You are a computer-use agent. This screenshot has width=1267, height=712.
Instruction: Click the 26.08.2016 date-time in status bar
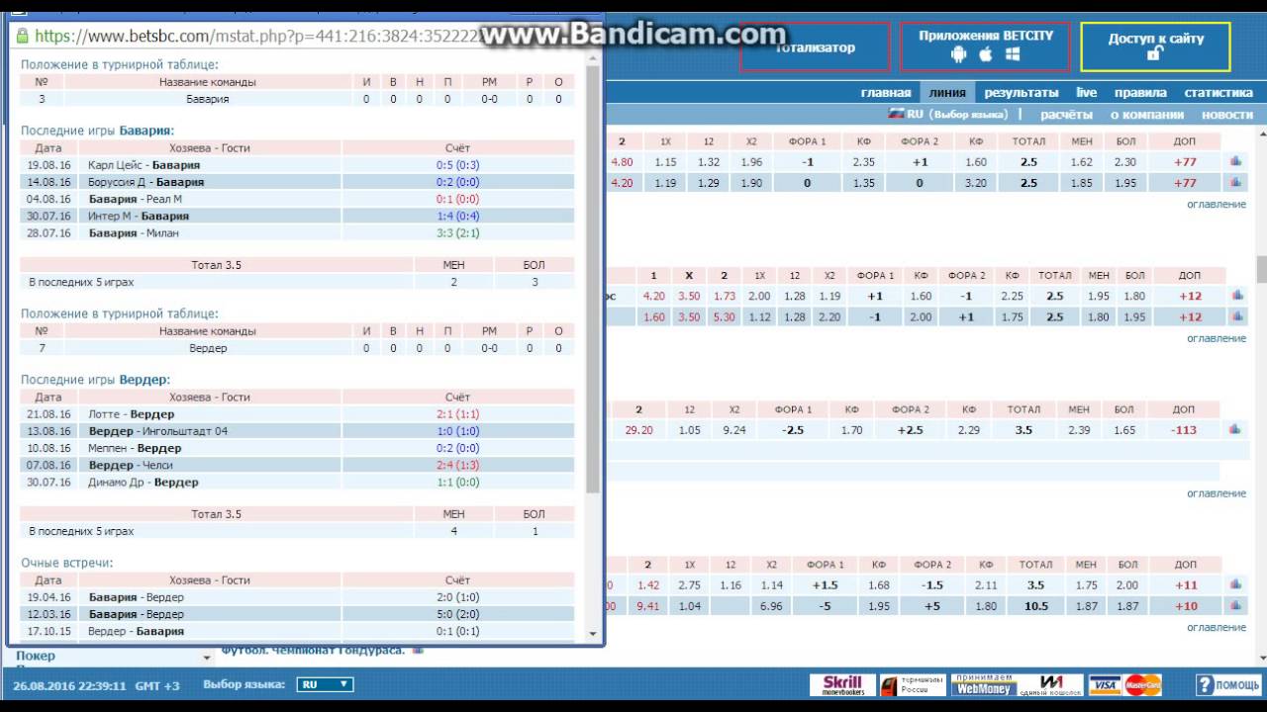(69, 685)
